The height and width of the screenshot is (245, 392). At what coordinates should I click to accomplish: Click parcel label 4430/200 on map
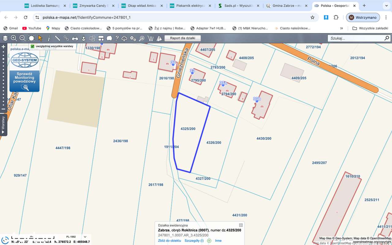[264, 138]
